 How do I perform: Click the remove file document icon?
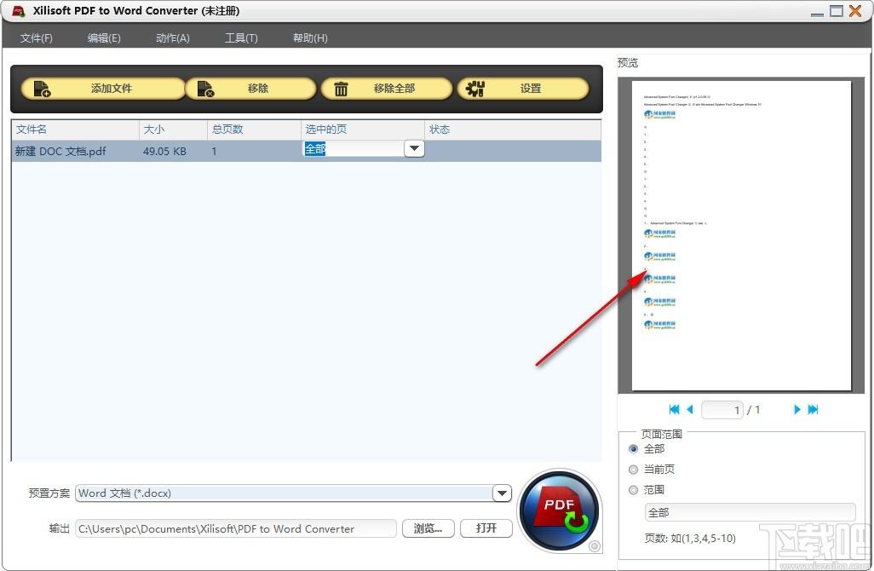click(205, 89)
